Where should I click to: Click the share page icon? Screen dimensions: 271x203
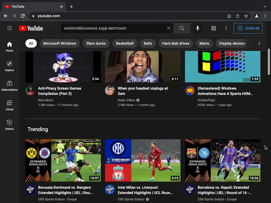point(238,16)
